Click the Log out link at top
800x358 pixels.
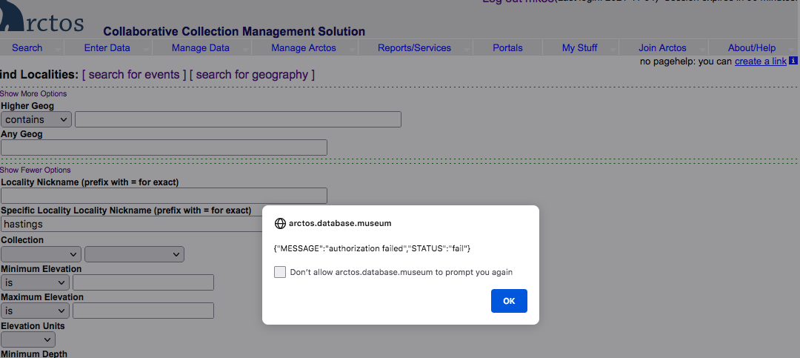pyautogui.click(x=518, y=1)
